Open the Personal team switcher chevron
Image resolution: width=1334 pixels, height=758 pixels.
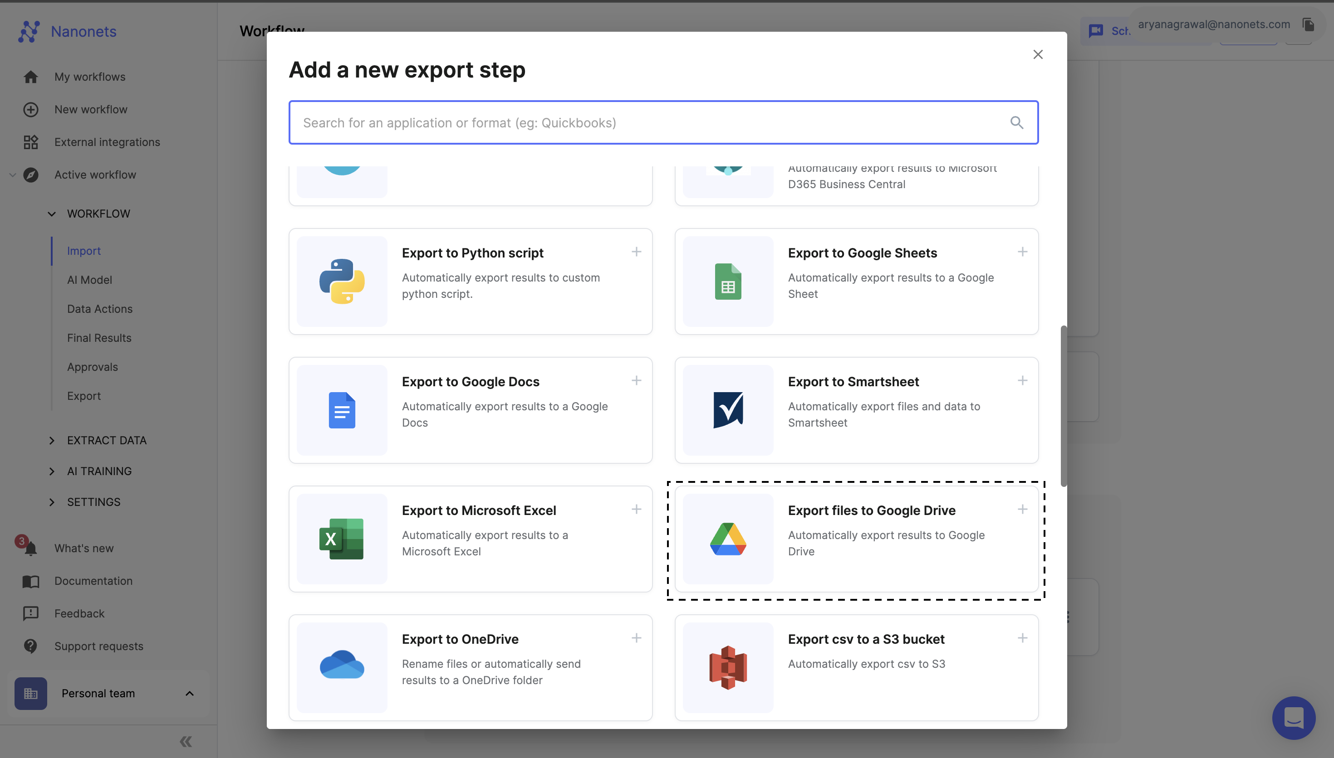[190, 694]
